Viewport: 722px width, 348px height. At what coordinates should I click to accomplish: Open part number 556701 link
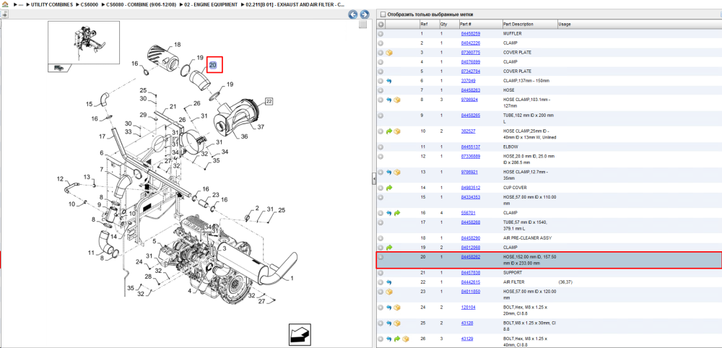469,213
